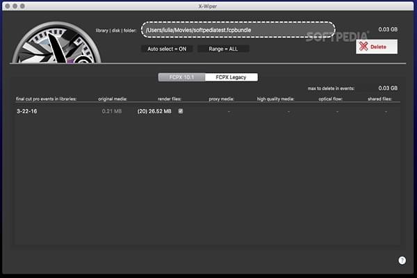Click the high quality media column header
The image size is (417, 278).
275,99
